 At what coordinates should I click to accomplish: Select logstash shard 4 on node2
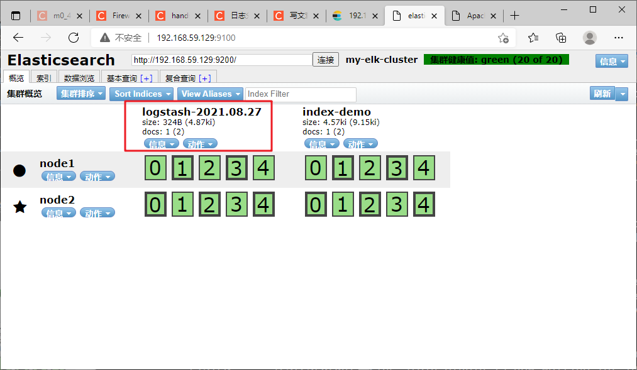pos(263,204)
